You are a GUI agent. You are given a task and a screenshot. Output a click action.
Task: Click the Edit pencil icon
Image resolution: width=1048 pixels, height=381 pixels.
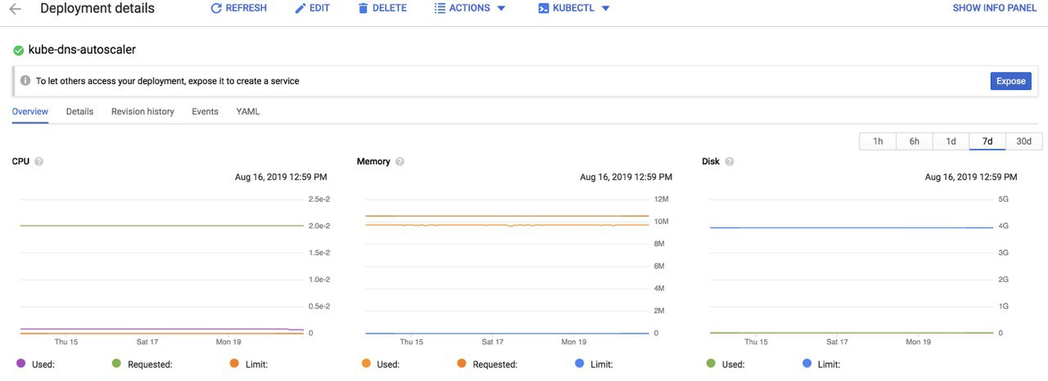pyautogui.click(x=300, y=8)
